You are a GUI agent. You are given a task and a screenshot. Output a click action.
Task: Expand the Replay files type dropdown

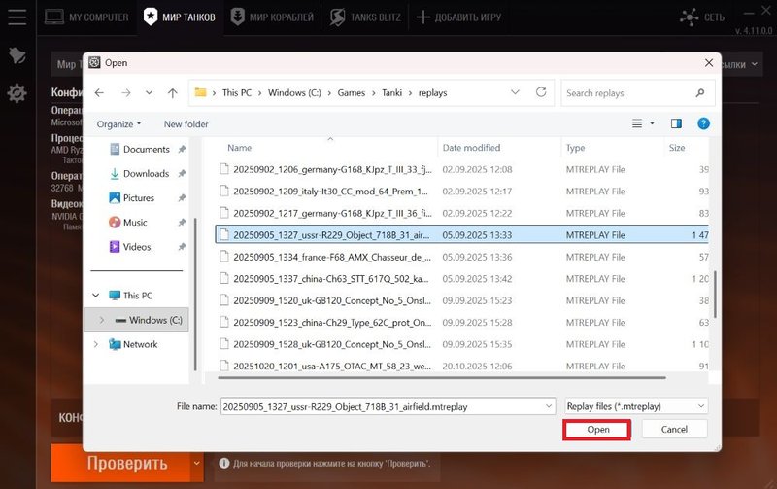(636, 406)
